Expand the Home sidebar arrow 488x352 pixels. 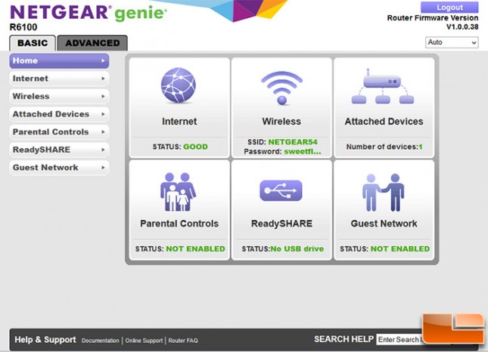click(103, 61)
